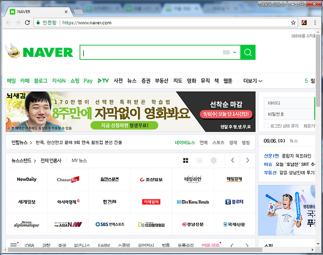Image resolution: width=323 pixels, height=255 pixels.
Task: Switch newsstand to list view
Action: click(199, 160)
